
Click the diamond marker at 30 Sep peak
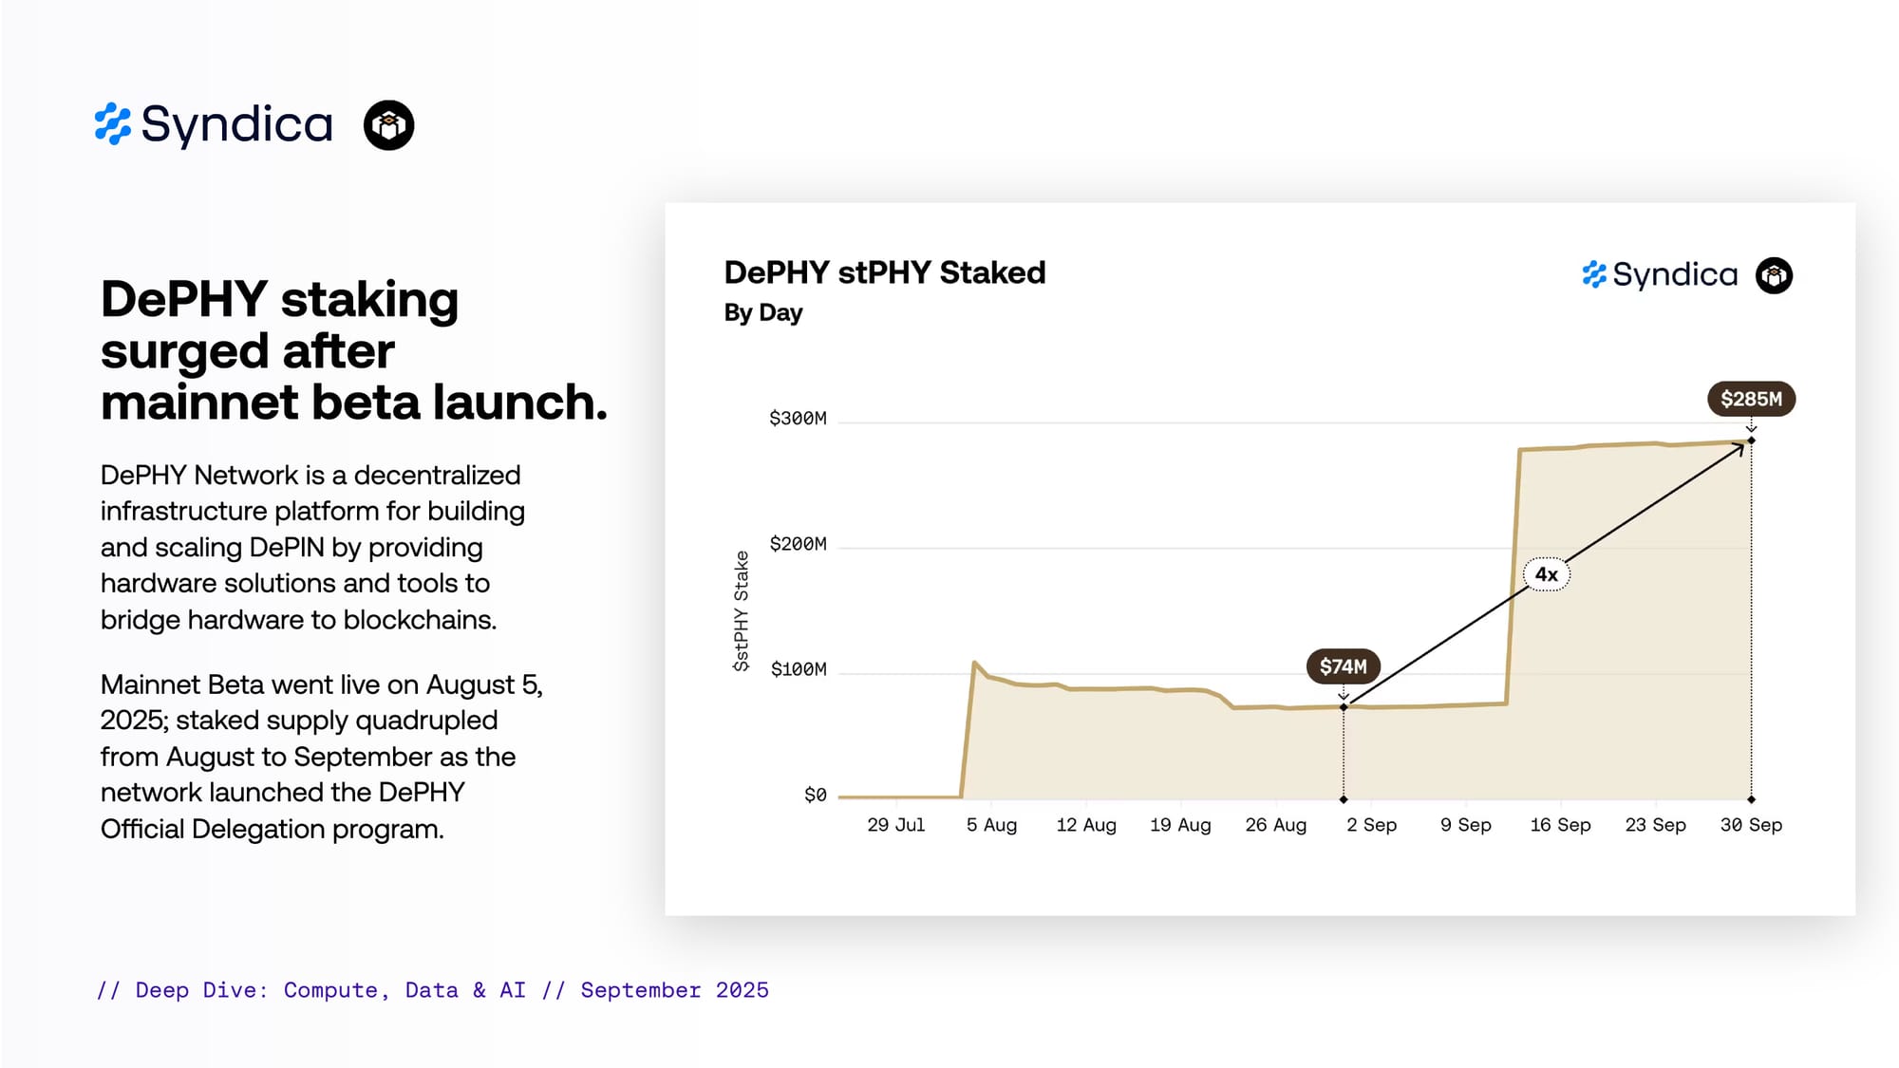[x=1752, y=440]
